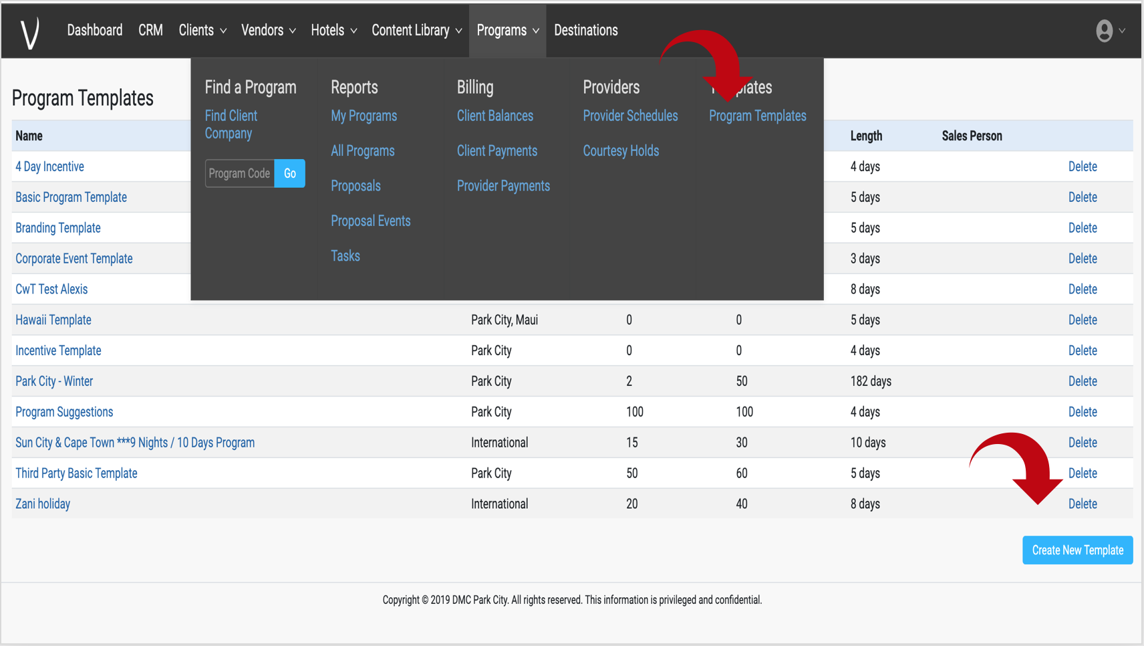This screenshot has height=646, width=1144.
Task: Click the Create New Template button
Action: tap(1077, 550)
